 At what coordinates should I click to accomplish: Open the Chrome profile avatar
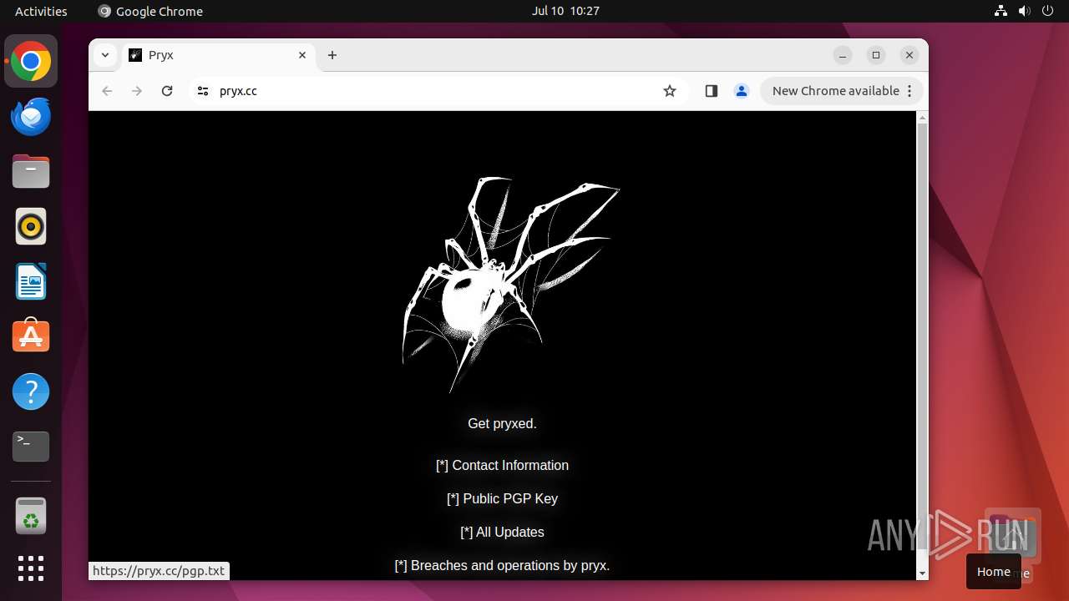tap(742, 91)
